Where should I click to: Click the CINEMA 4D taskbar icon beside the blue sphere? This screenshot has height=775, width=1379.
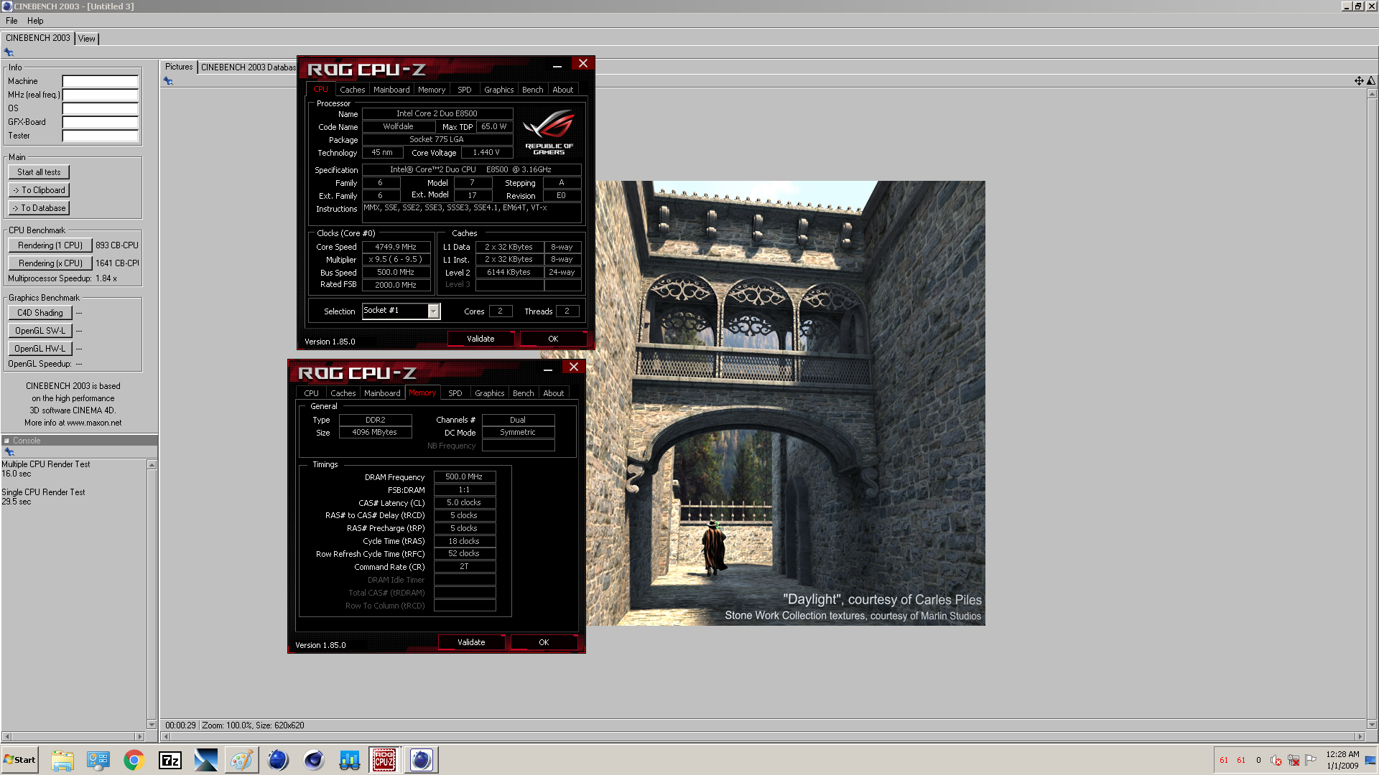313,760
